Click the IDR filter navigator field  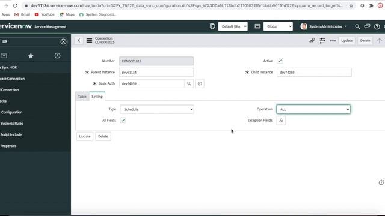coord(29,41)
